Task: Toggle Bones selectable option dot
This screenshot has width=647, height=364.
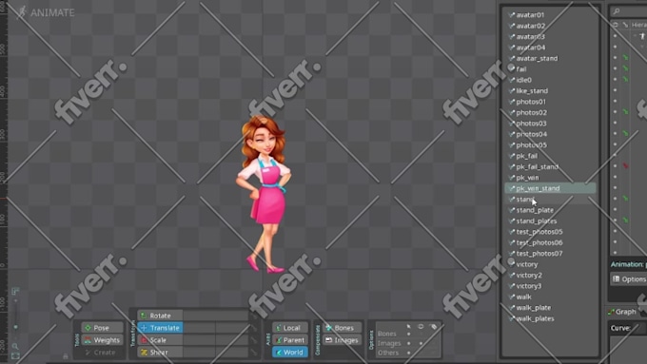Action: click(x=409, y=334)
